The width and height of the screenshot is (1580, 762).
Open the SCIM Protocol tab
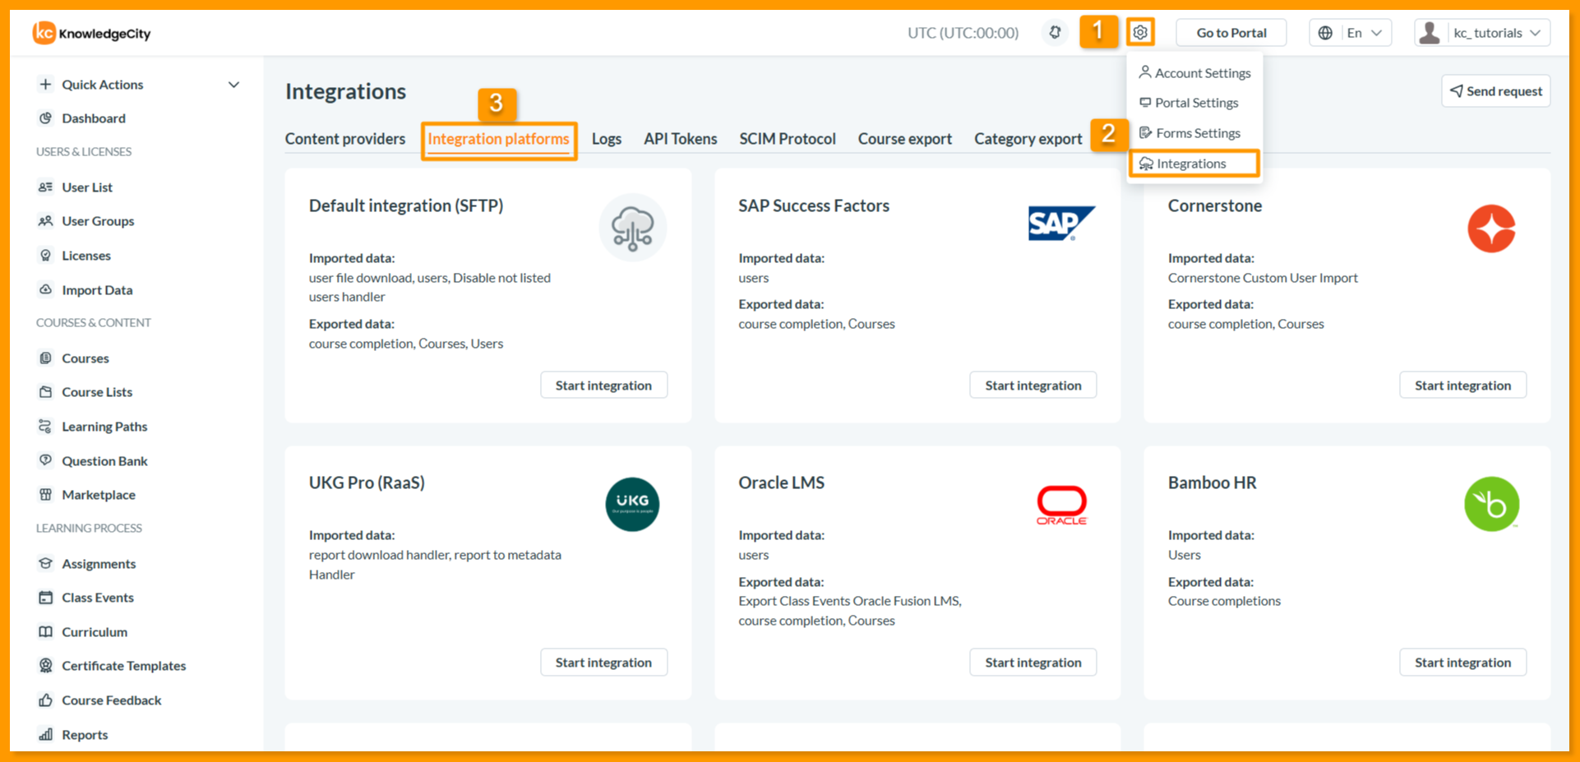[x=788, y=139]
